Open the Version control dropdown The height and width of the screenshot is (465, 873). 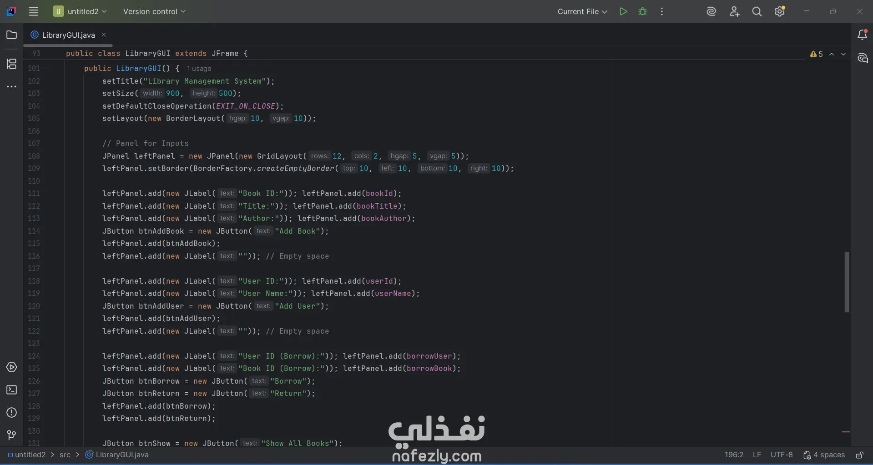pyautogui.click(x=154, y=11)
